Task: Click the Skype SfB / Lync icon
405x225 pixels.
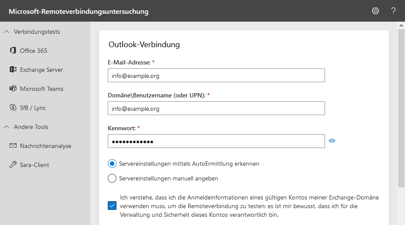Action: pos(13,107)
